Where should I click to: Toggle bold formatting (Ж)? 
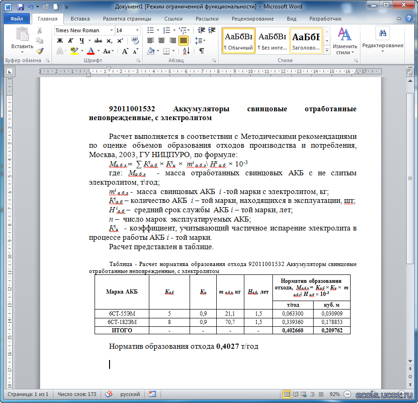pyautogui.click(x=60, y=41)
